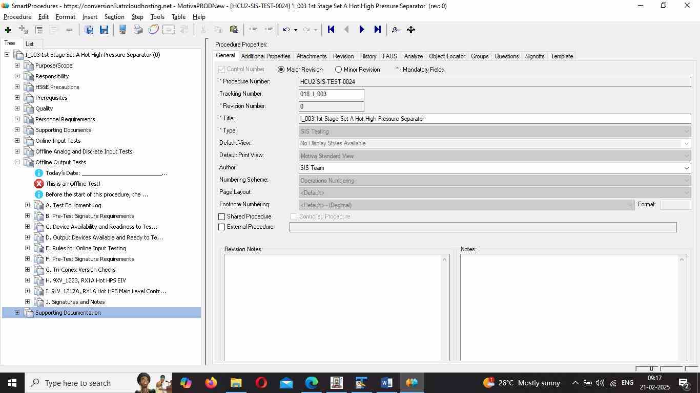
Task: Open the Tools menu
Action: 157,17
